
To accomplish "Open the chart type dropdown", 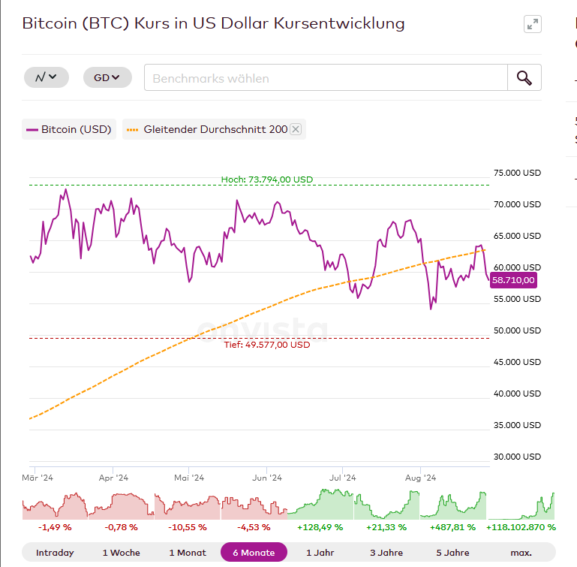I will [x=46, y=77].
